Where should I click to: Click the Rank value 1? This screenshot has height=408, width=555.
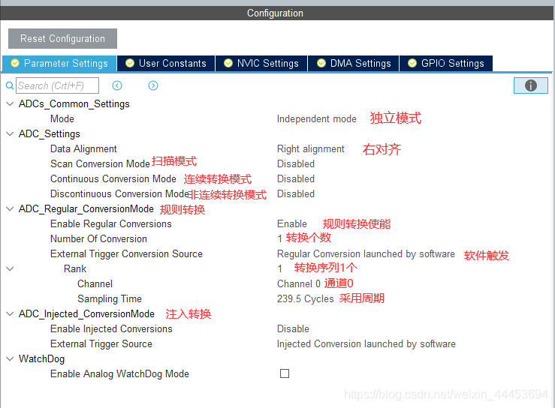click(279, 269)
